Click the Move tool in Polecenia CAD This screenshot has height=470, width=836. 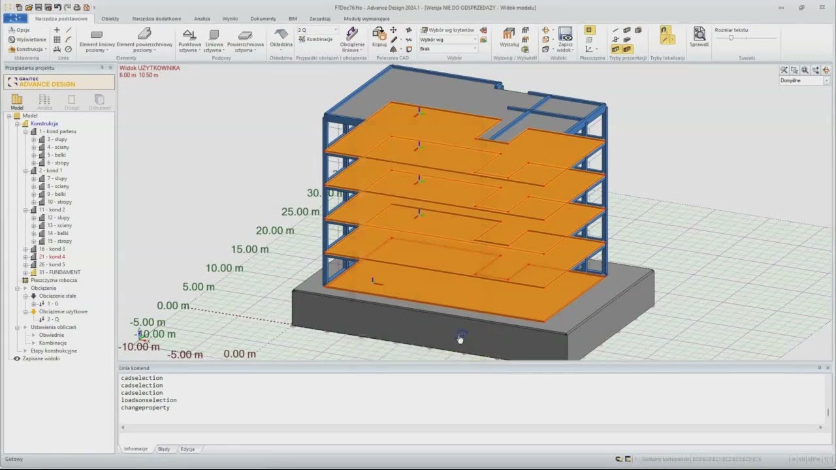pyautogui.click(x=393, y=30)
